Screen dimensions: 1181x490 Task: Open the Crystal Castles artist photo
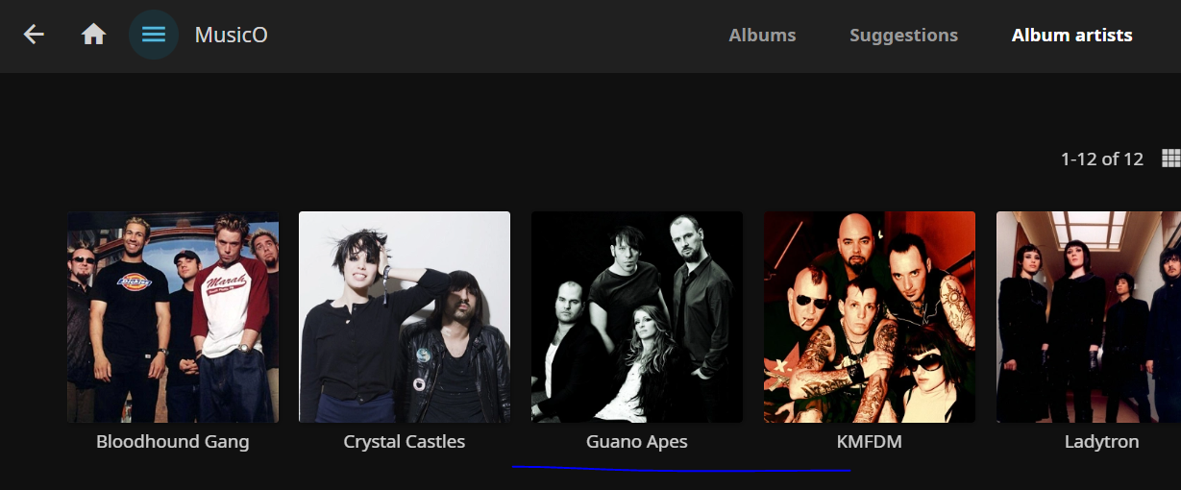pos(405,317)
